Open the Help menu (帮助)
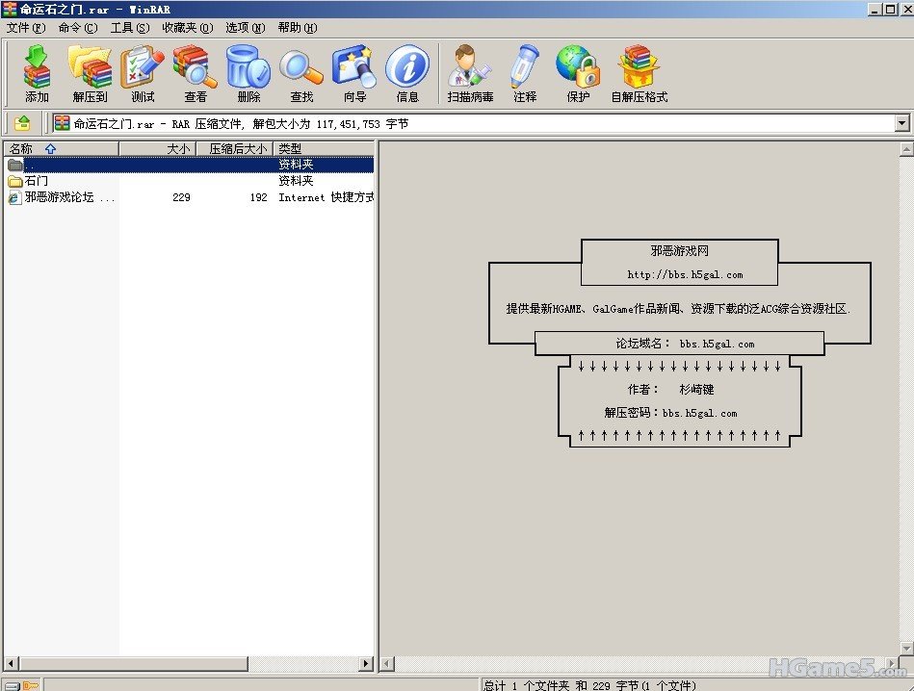The image size is (914, 691). click(x=298, y=27)
